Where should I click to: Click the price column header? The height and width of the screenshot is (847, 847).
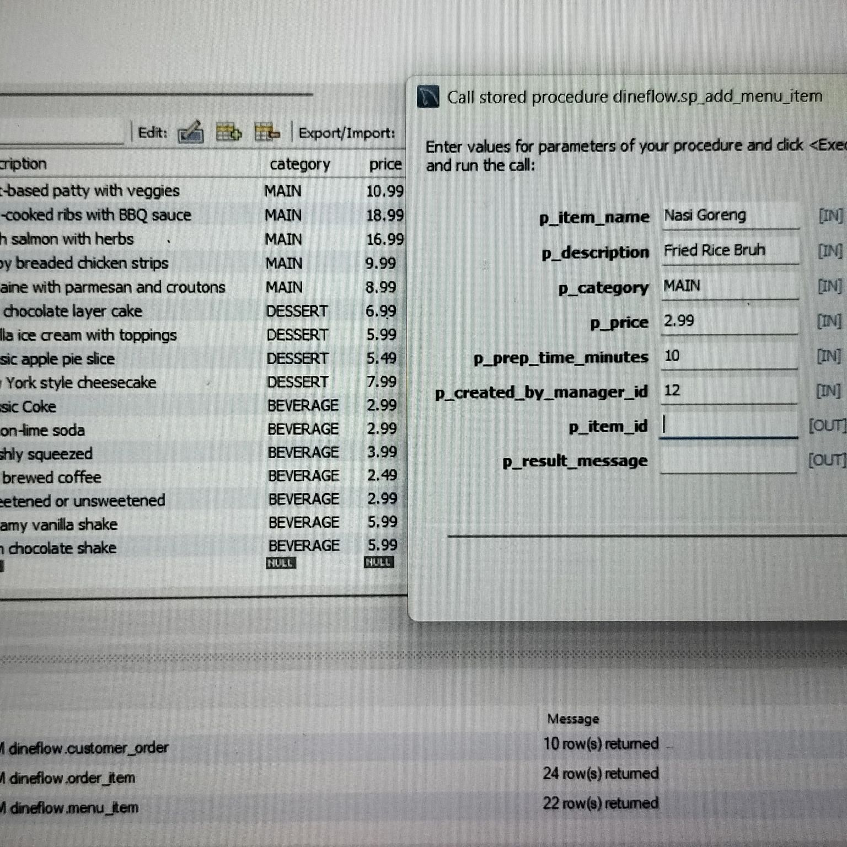pyautogui.click(x=385, y=164)
